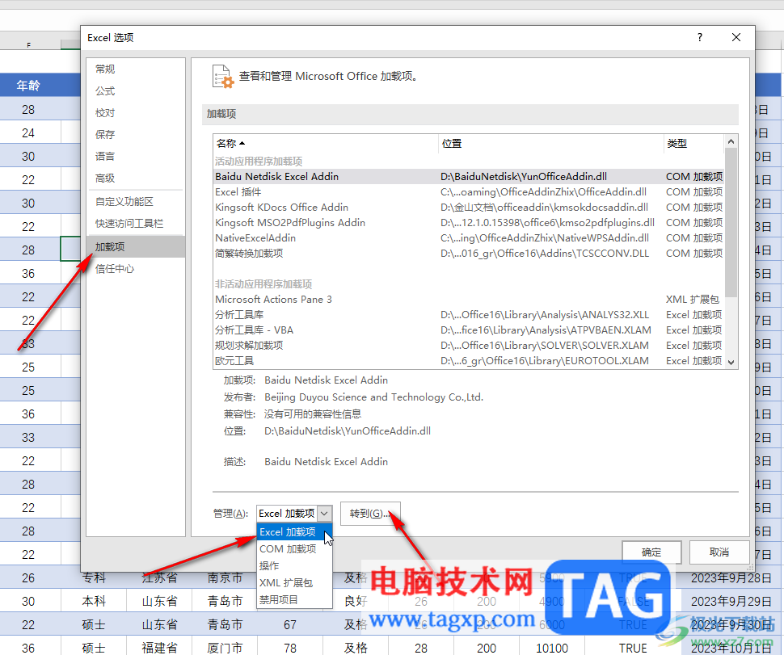Cancel the dialog with 取消

pyautogui.click(x=719, y=552)
